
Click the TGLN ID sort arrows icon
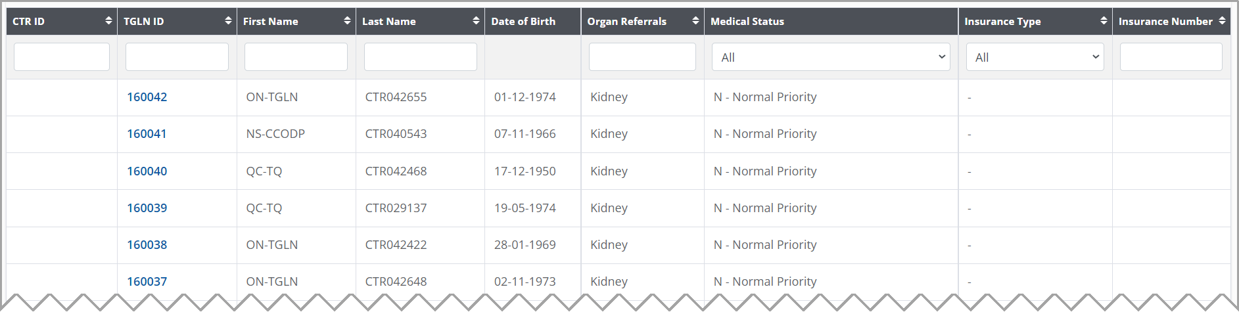pos(228,21)
